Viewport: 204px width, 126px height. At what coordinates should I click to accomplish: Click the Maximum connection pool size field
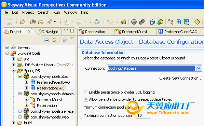pyautogui.click(x=142, y=115)
